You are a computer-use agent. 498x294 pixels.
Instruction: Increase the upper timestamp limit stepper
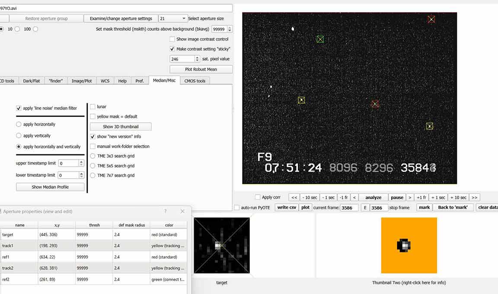tap(82, 162)
